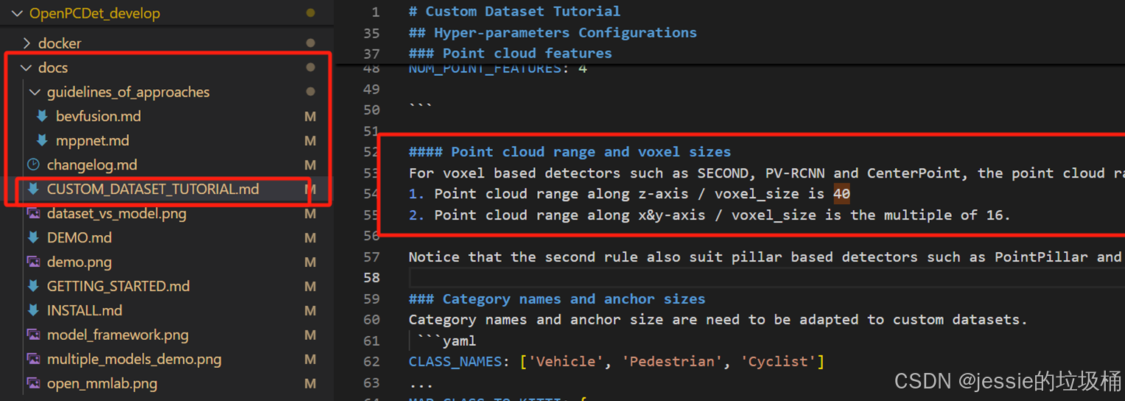Collapse the docs folder chevron
Screen dimensions: 1125x401
(x=27, y=68)
